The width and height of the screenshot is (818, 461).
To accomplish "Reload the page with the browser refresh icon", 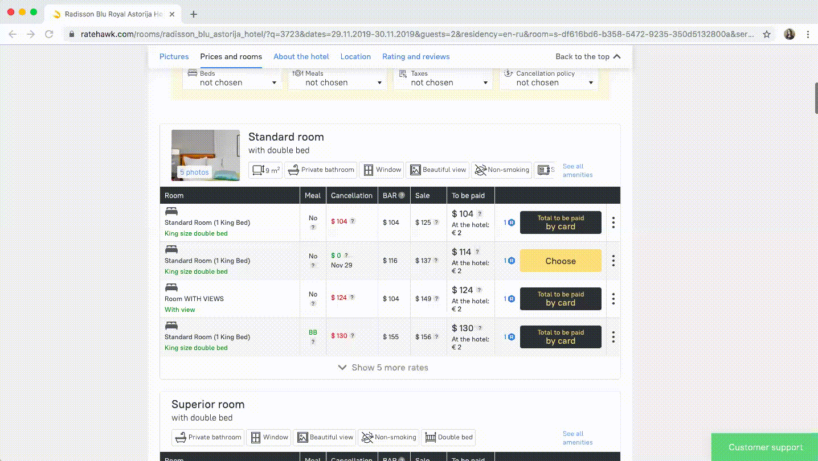I will 49,34.
